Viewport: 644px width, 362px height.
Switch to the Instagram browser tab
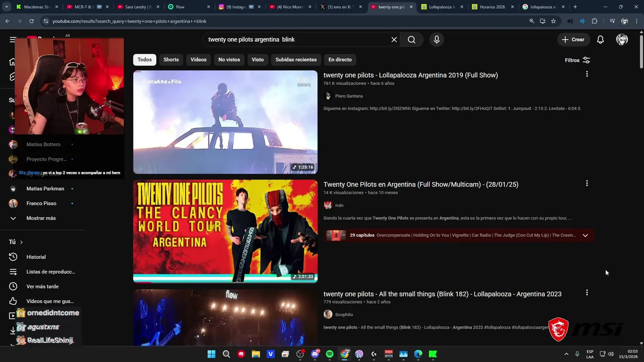coord(240,7)
